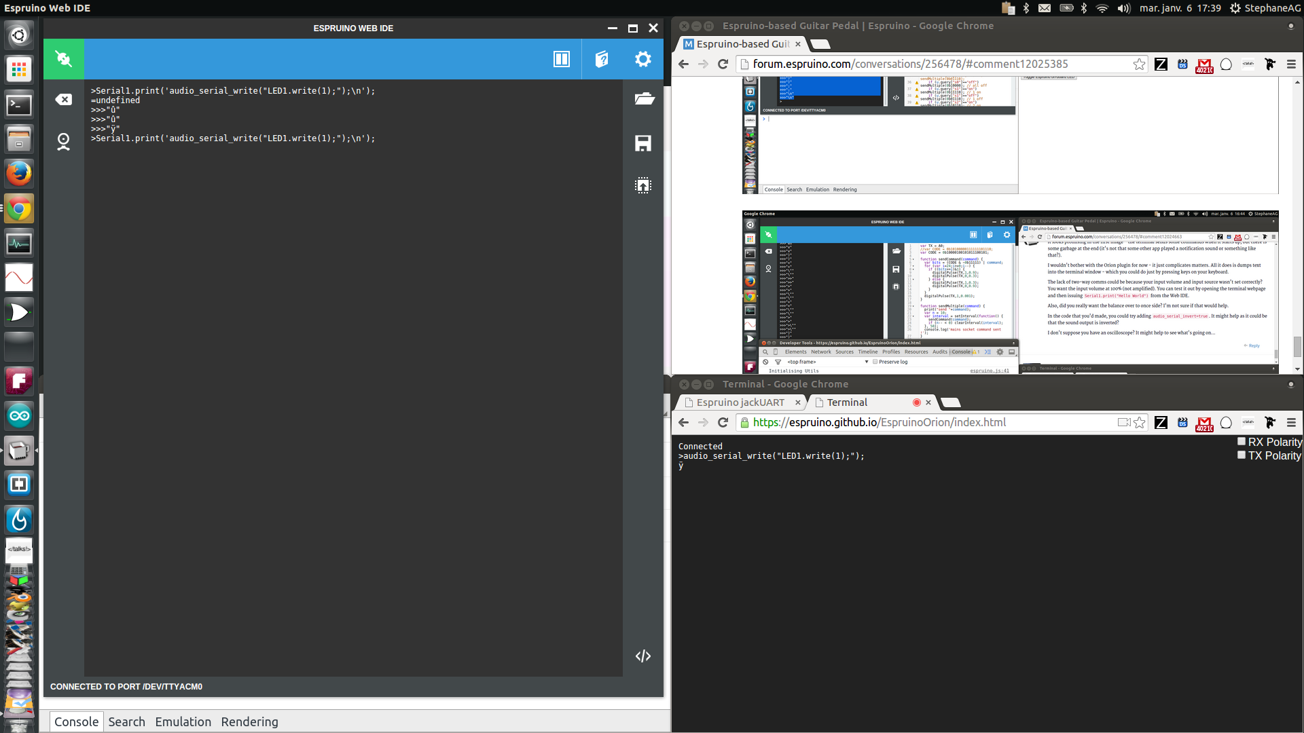Open Ubuntu dash home button
Image resolution: width=1304 pixels, height=733 pixels.
tap(19, 35)
